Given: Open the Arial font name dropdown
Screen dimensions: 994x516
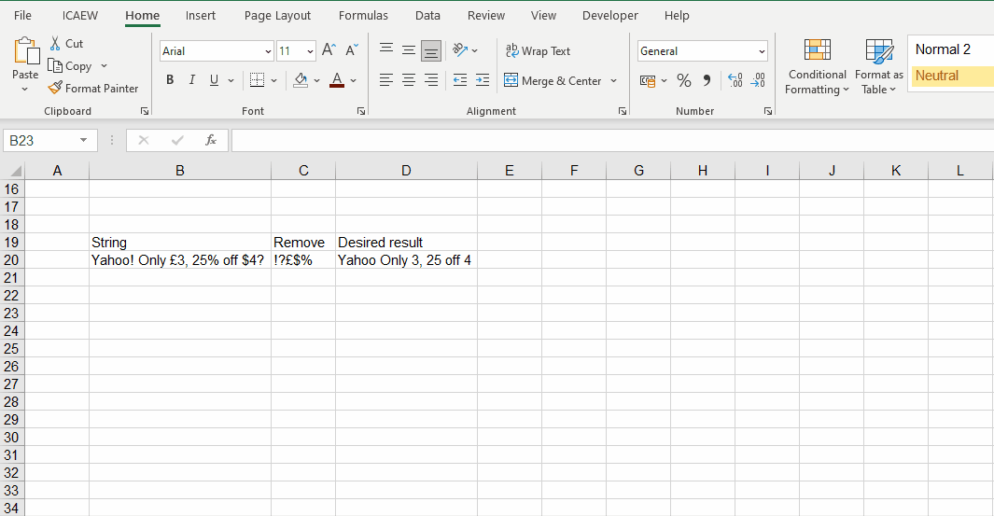Looking at the screenshot, I should point(269,51).
